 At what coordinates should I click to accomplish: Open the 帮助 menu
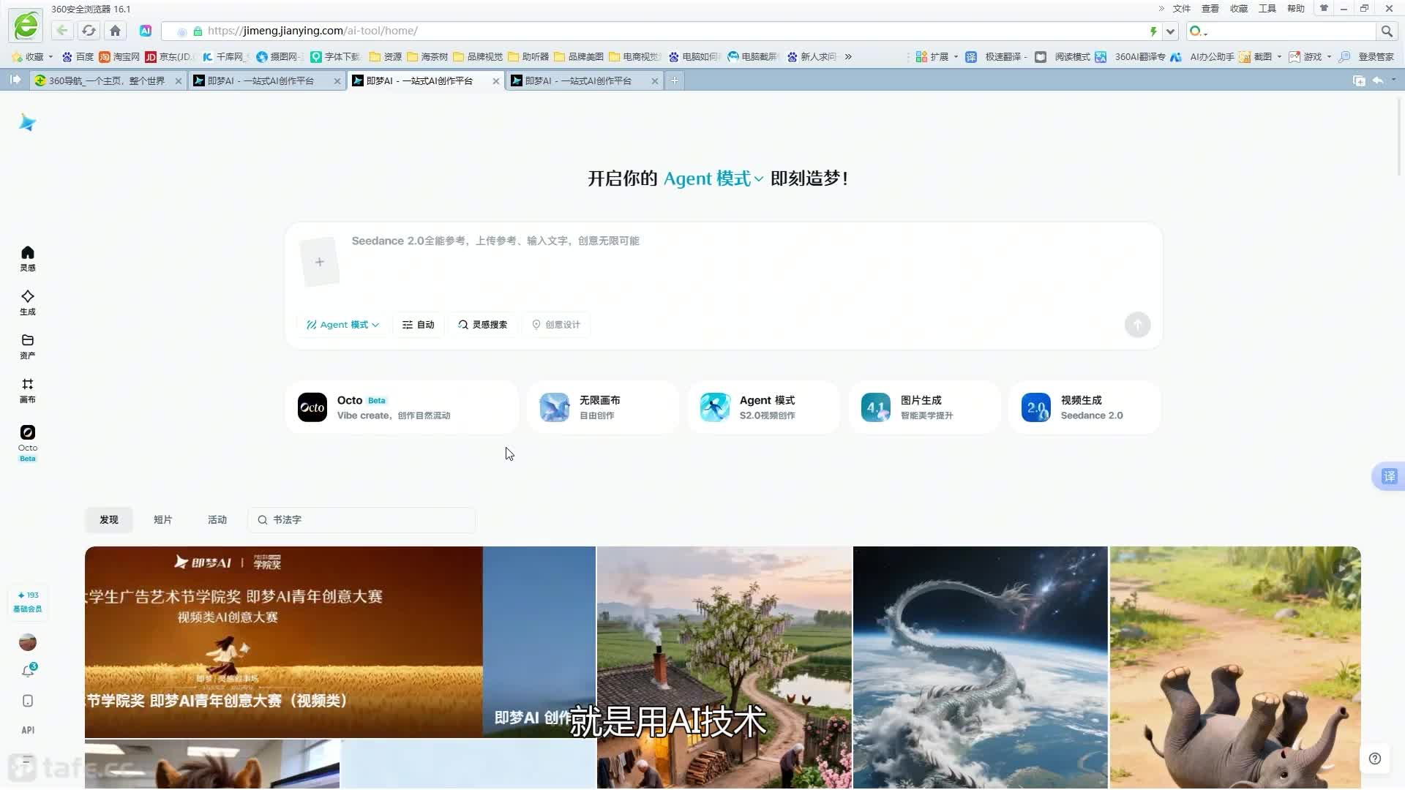[x=1296, y=9]
